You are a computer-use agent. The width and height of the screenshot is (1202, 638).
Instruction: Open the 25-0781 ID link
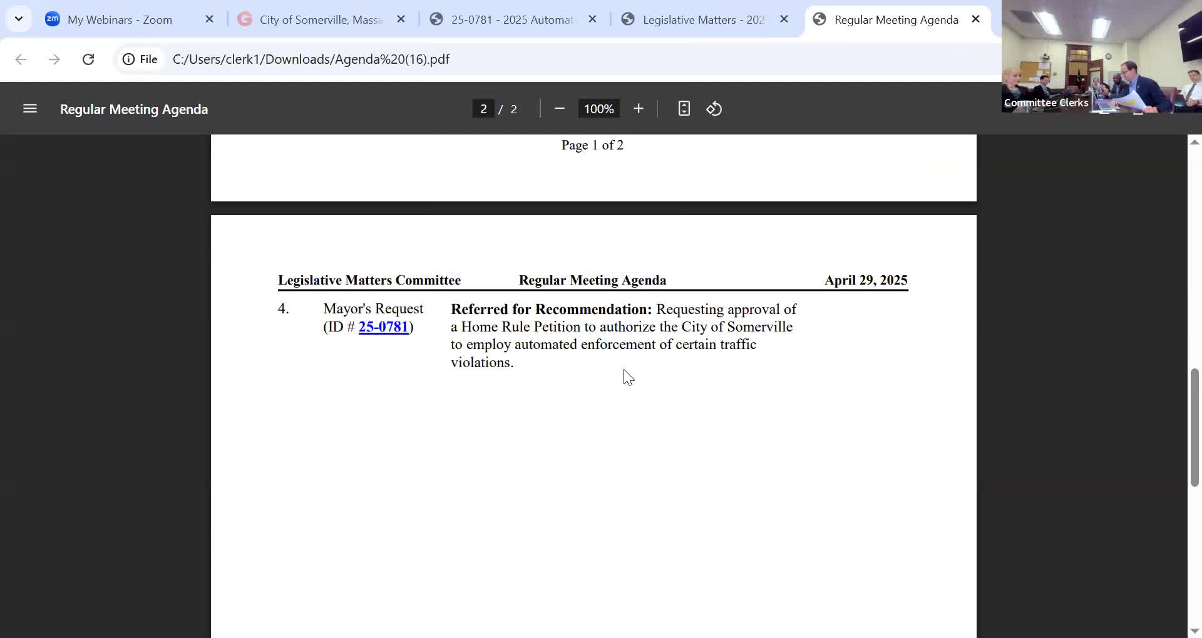click(383, 327)
